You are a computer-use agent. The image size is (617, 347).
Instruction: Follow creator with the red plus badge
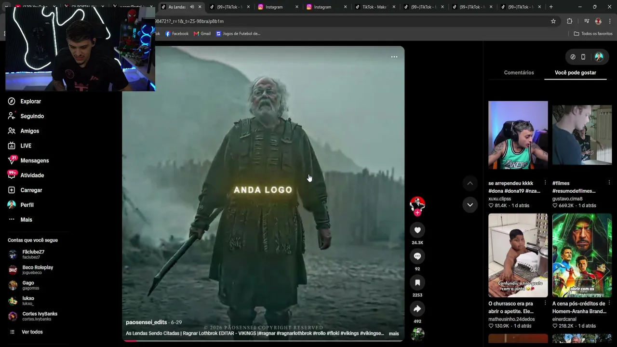[417, 212]
